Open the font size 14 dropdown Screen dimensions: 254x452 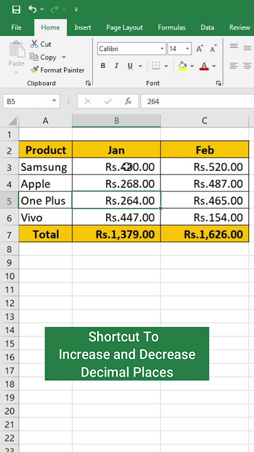click(188, 49)
